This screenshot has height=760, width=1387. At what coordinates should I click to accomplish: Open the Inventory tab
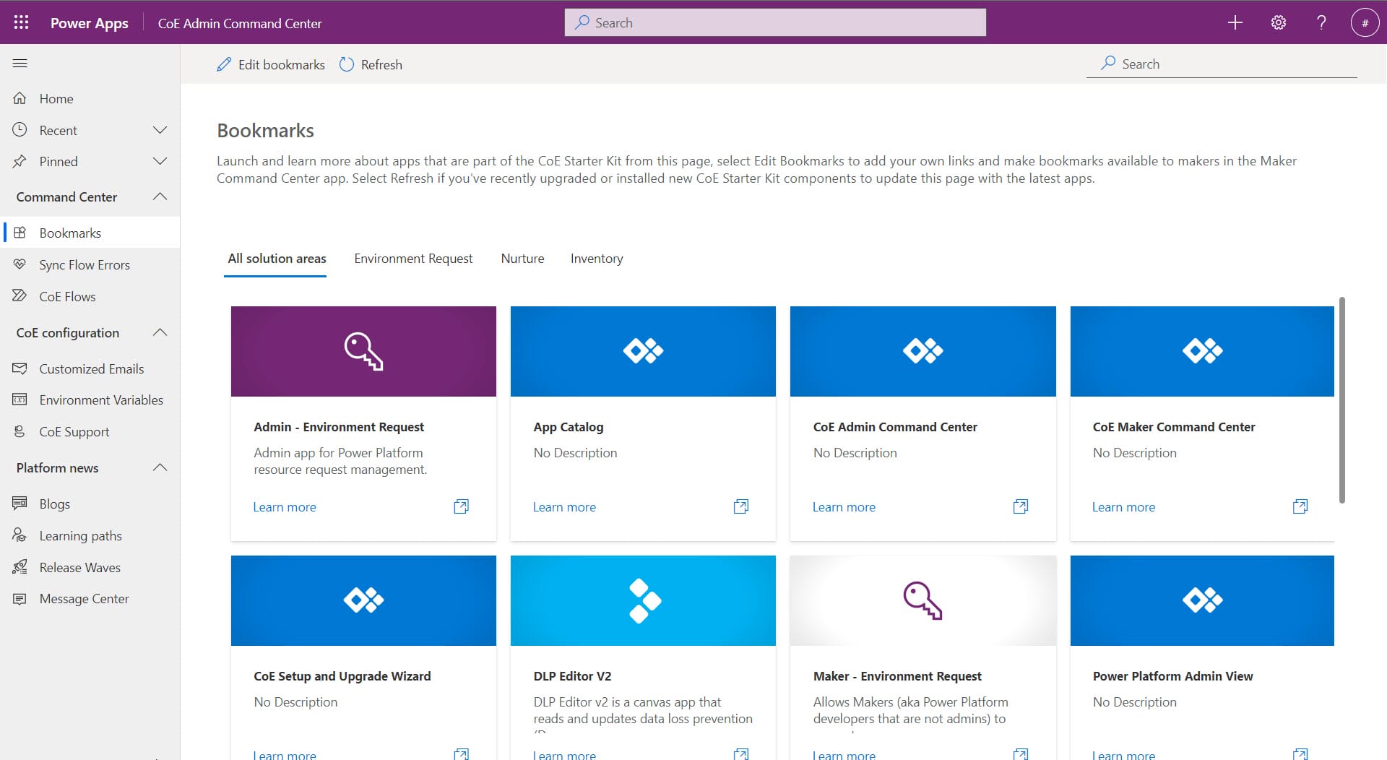point(597,258)
